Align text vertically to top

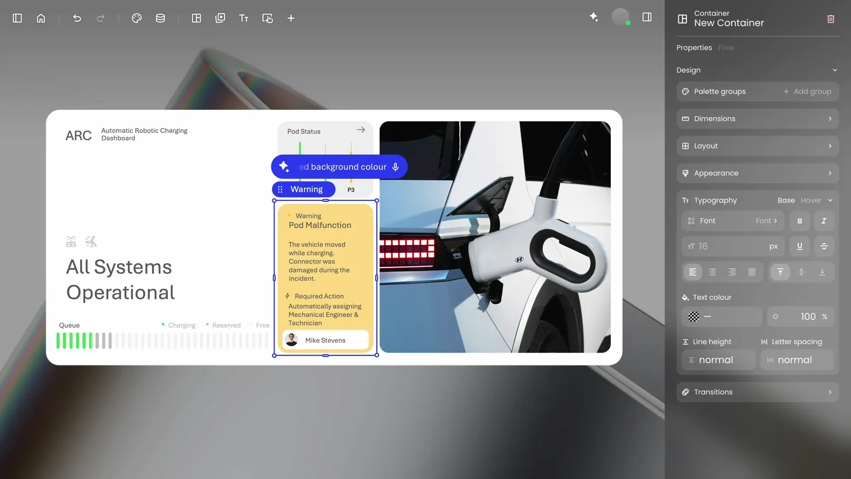click(780, 272)
